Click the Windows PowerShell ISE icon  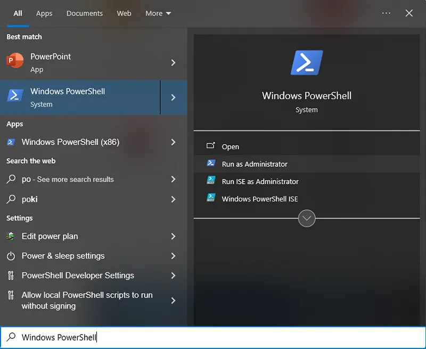[x=211, y=197]
